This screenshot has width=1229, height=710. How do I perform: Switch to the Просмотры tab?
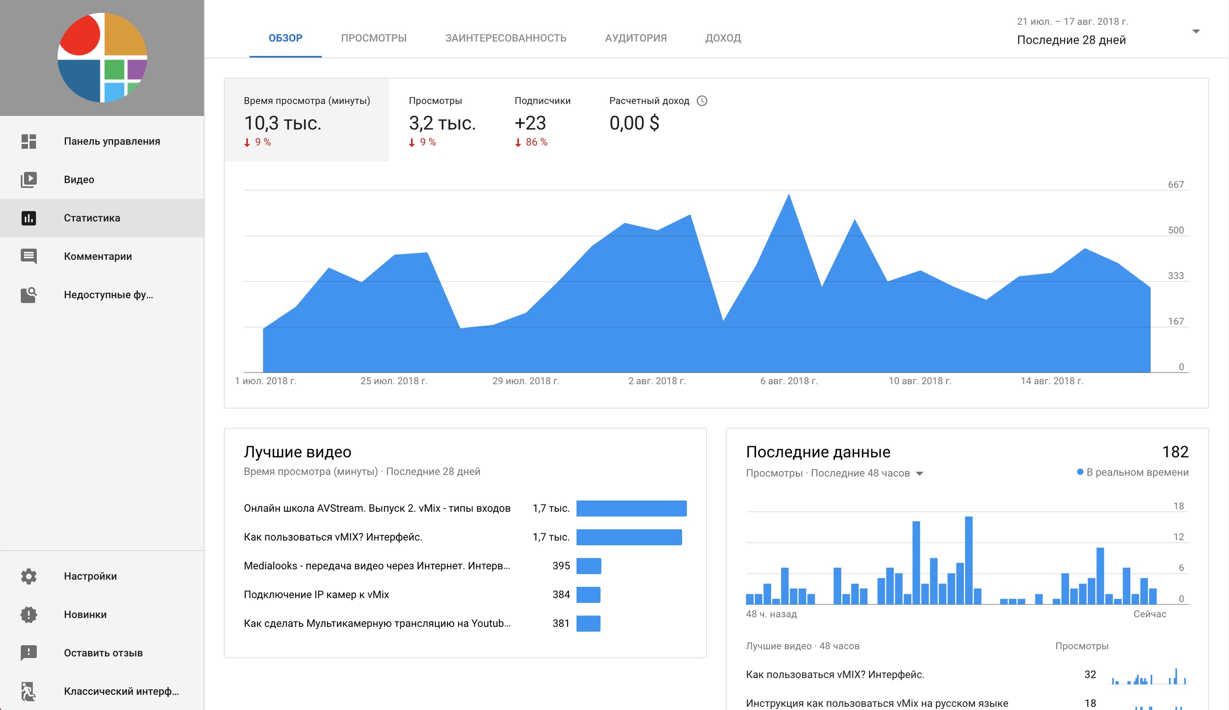tap(374, 38)
